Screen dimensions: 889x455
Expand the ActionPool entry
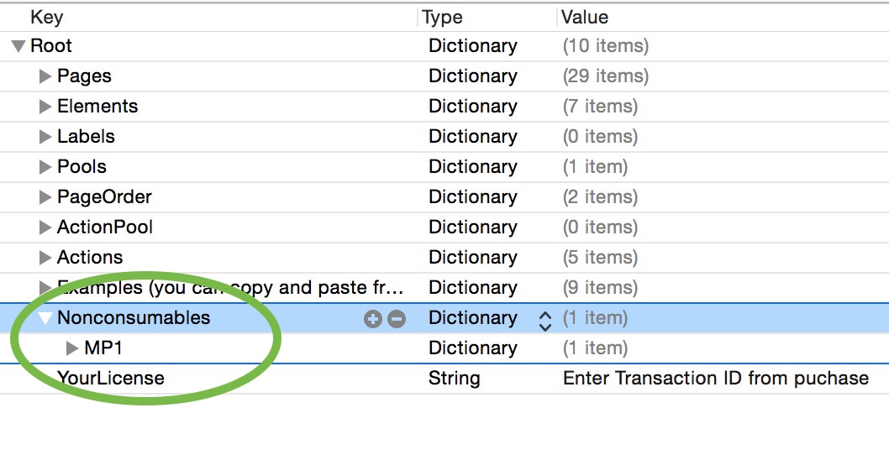46,227
